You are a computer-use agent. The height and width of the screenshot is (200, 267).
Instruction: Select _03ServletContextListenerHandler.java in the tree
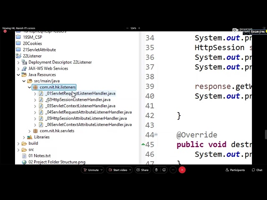click(x=81, y=106)
